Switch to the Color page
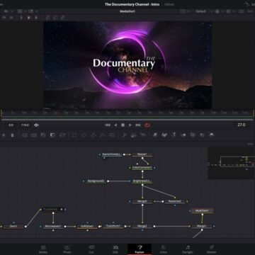Viewport: 255px width, 255px height. (x=164, y=249)
